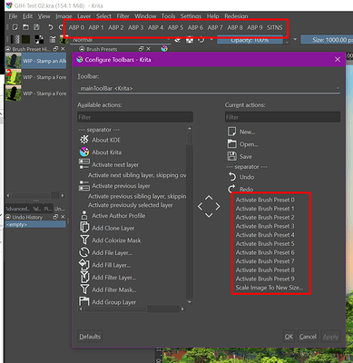The height and width of the screenshot is (363, 353).
Task: Activate the ABP 1 toolbar button
Action: [x=96, y=27]
